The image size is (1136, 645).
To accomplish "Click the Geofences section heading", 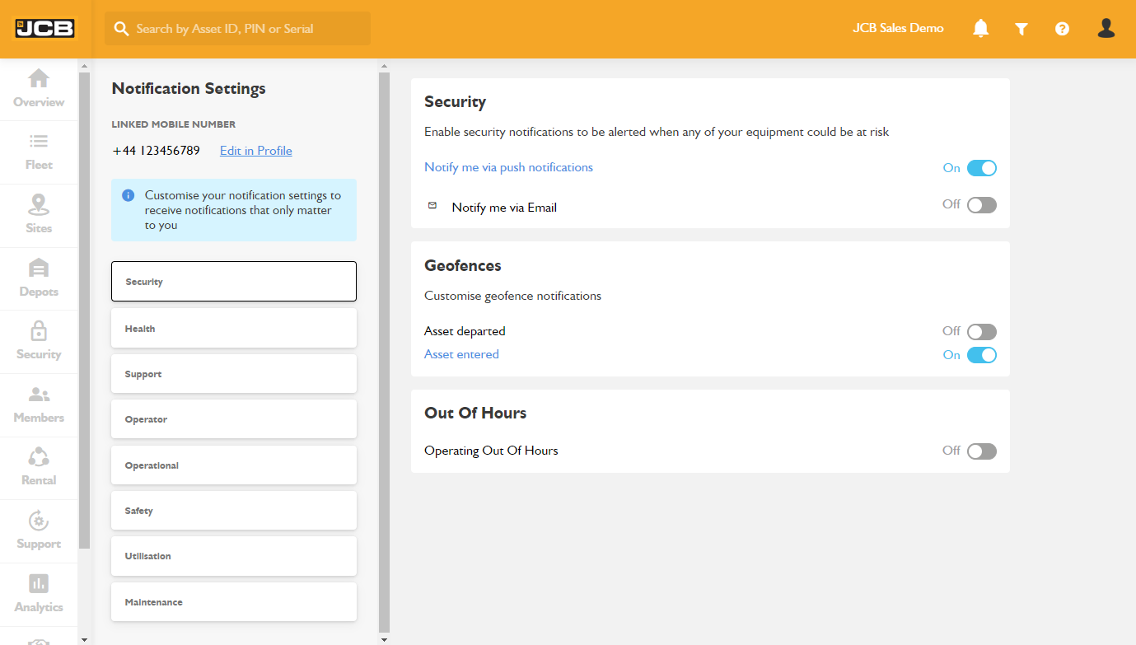I will point(463,265).
